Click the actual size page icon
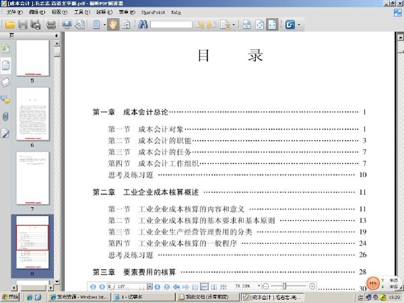Image resolution: width=404 pixels, height=303 pixels. (247, 25)
